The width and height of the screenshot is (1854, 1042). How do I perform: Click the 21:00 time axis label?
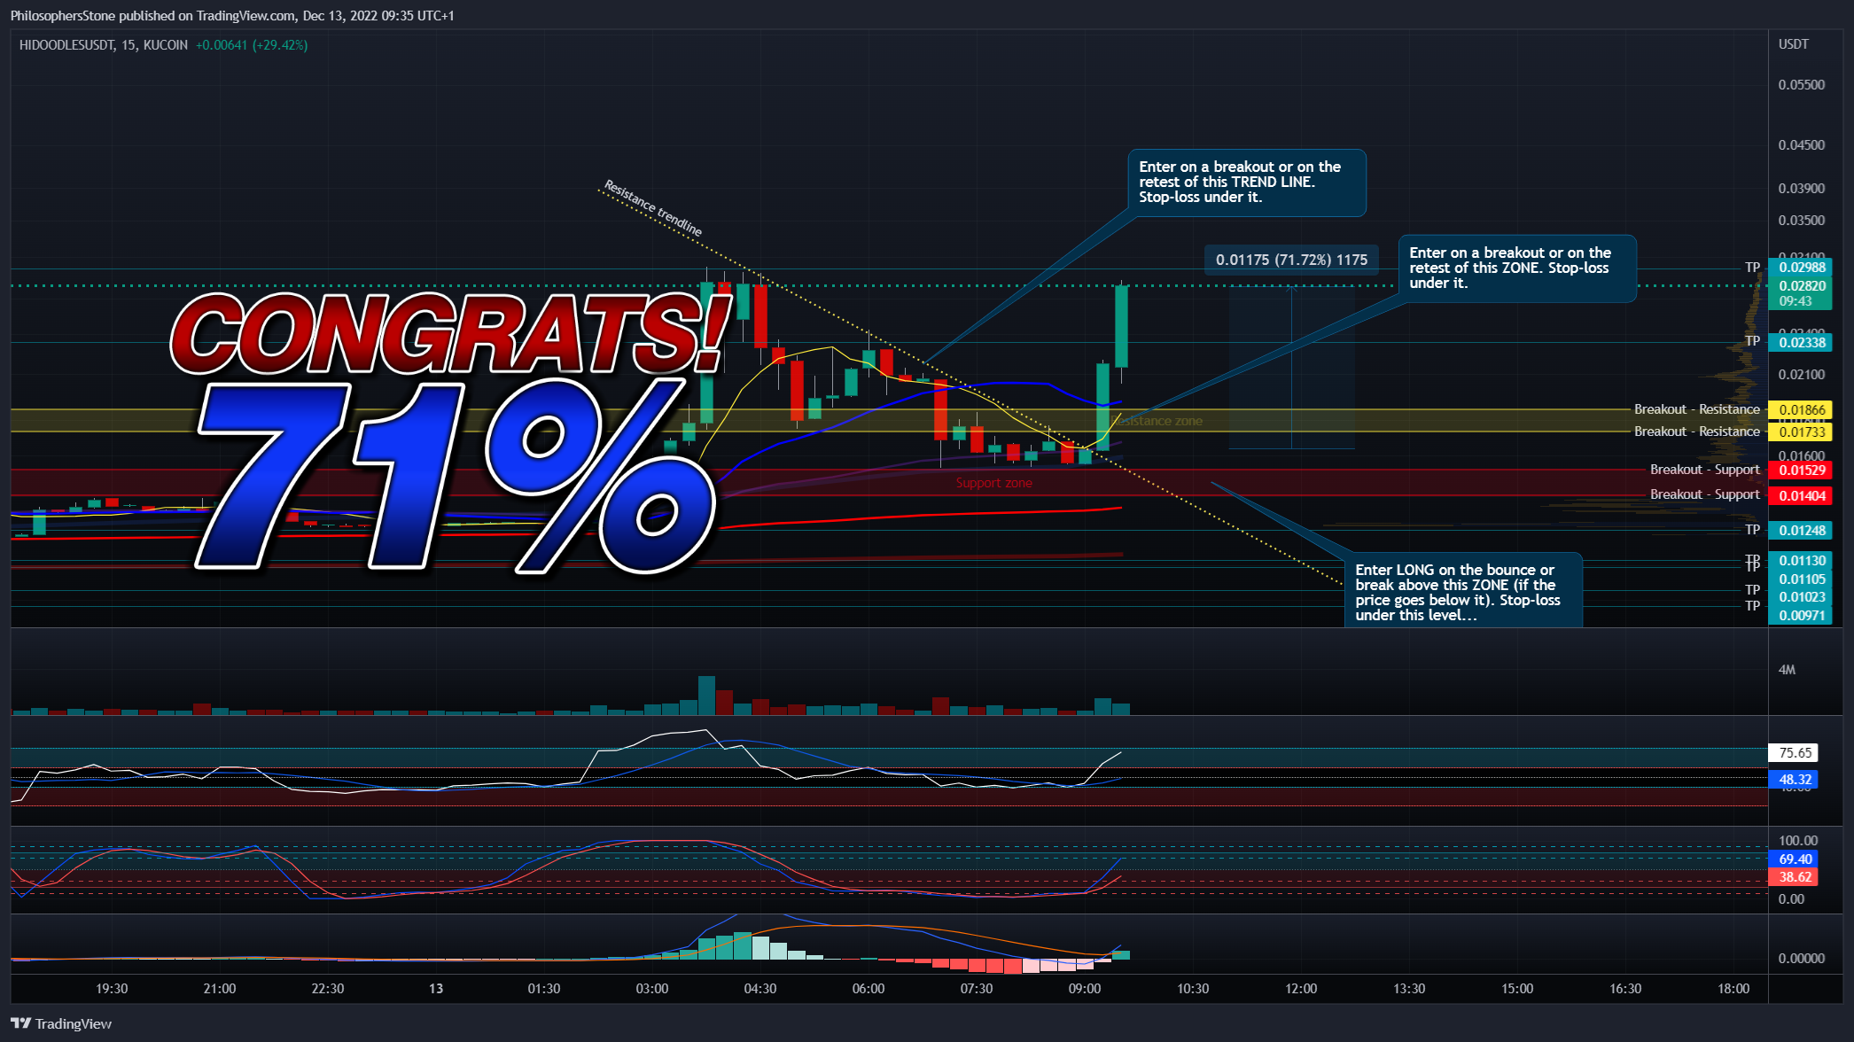coord(220,989)
